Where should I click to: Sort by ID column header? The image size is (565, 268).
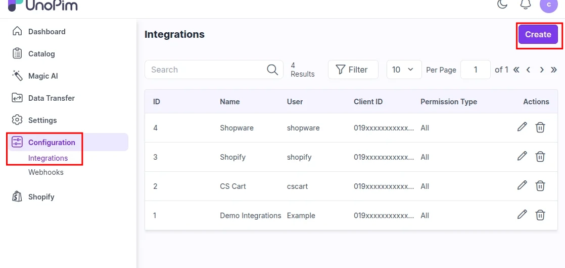click(156, 102)
